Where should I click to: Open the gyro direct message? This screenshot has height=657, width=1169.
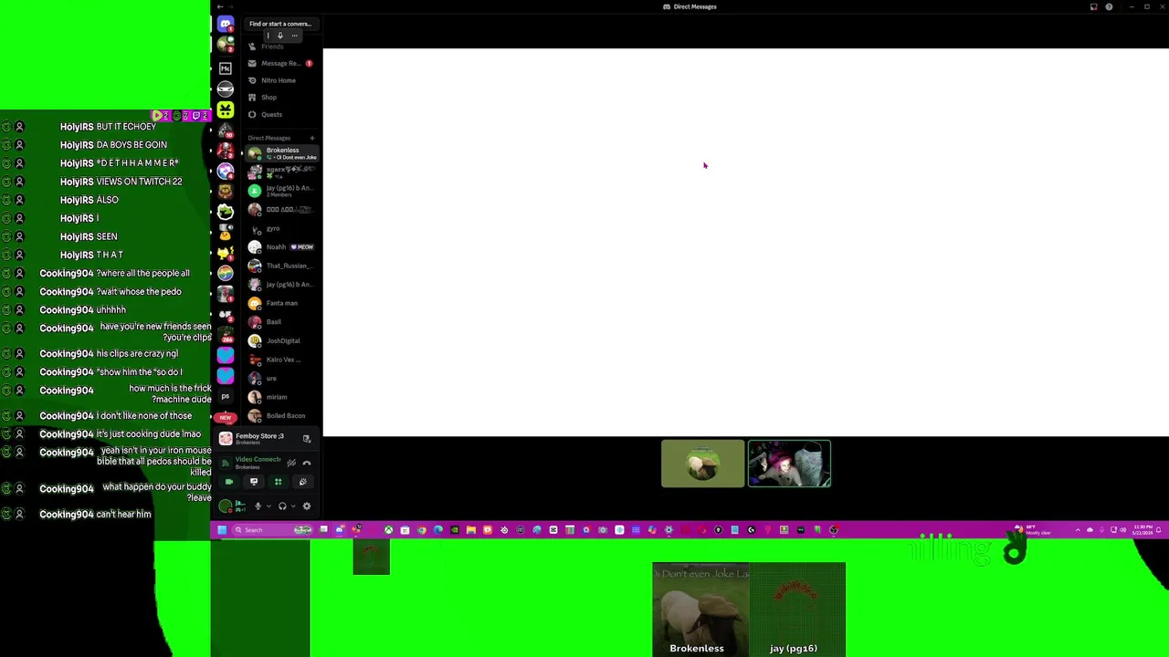(282, 228)
